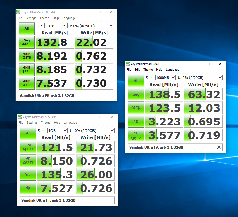The image size is (238, 217).
Task: Open Theme menu in CrystalDiskMark 6.0.0
Action: (44, 18)
